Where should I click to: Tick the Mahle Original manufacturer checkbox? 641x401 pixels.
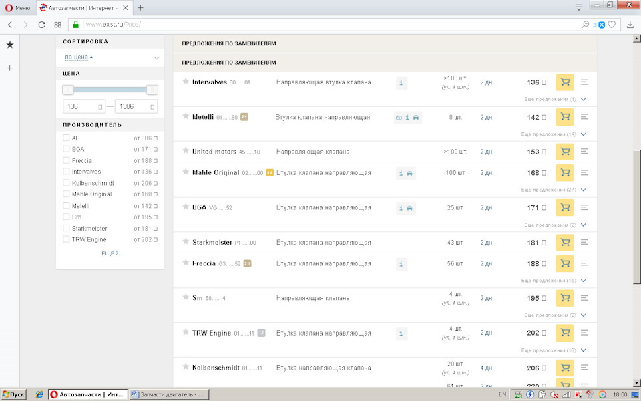tap(66, 194)
